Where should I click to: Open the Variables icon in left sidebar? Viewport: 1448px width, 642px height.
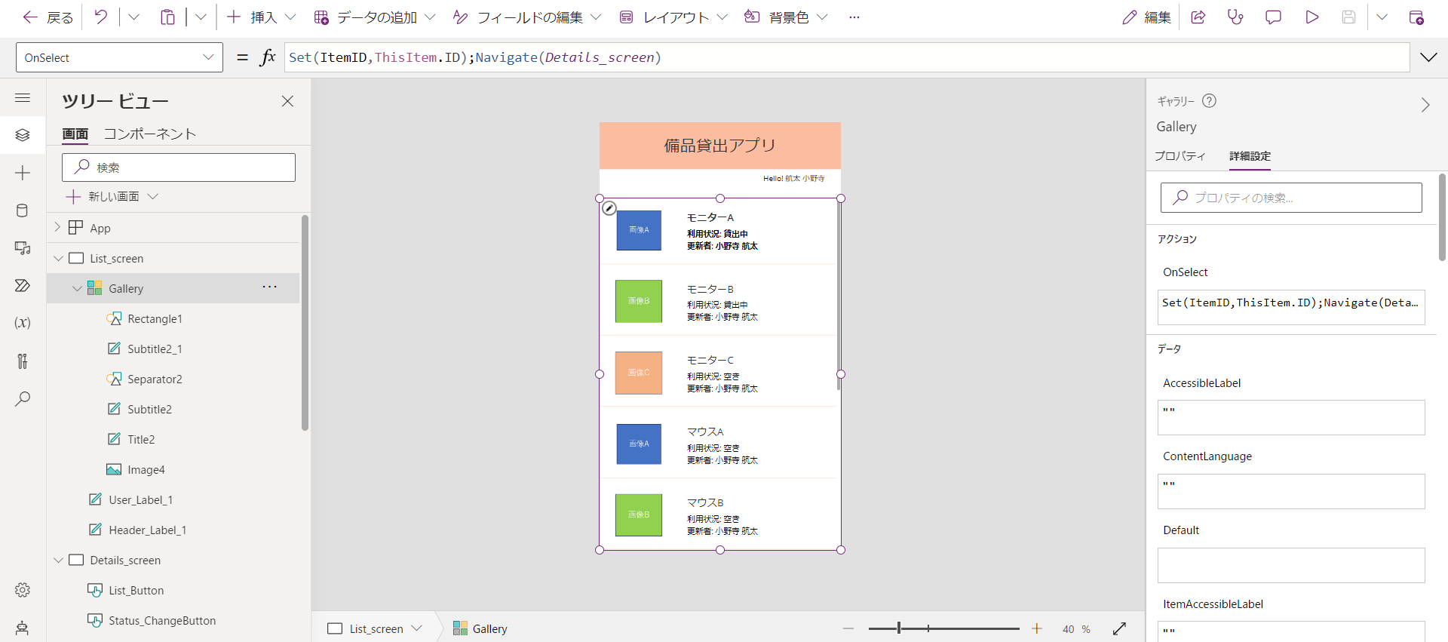click(x=23, y=323)
